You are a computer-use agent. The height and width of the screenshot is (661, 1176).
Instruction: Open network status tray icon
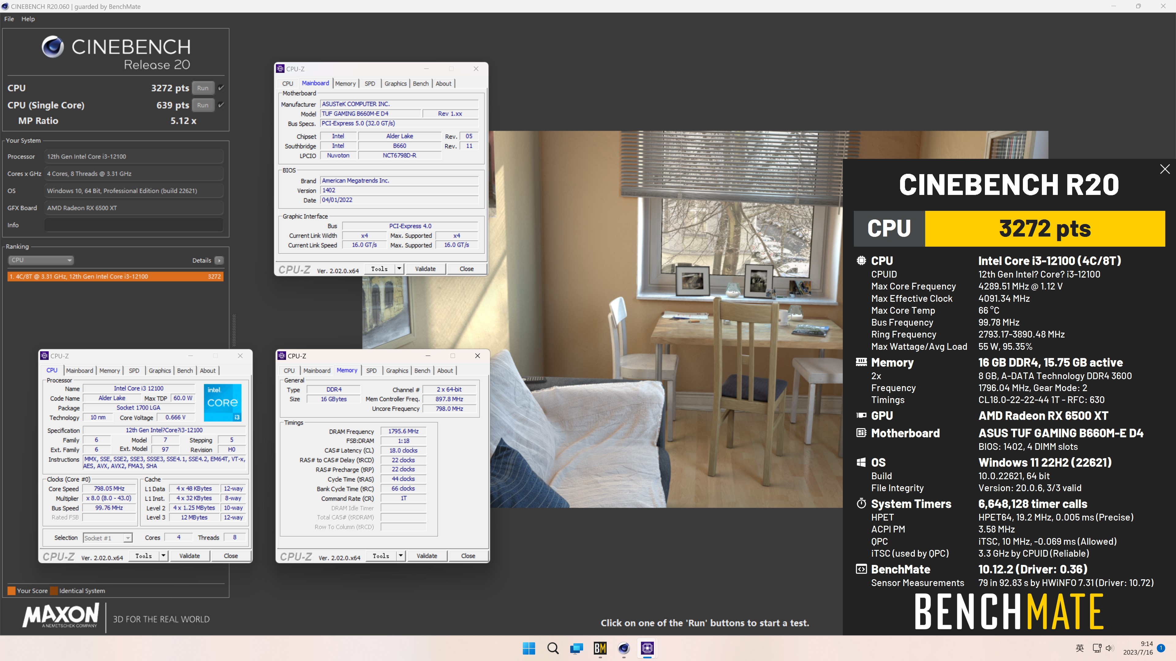point(1097,648)
